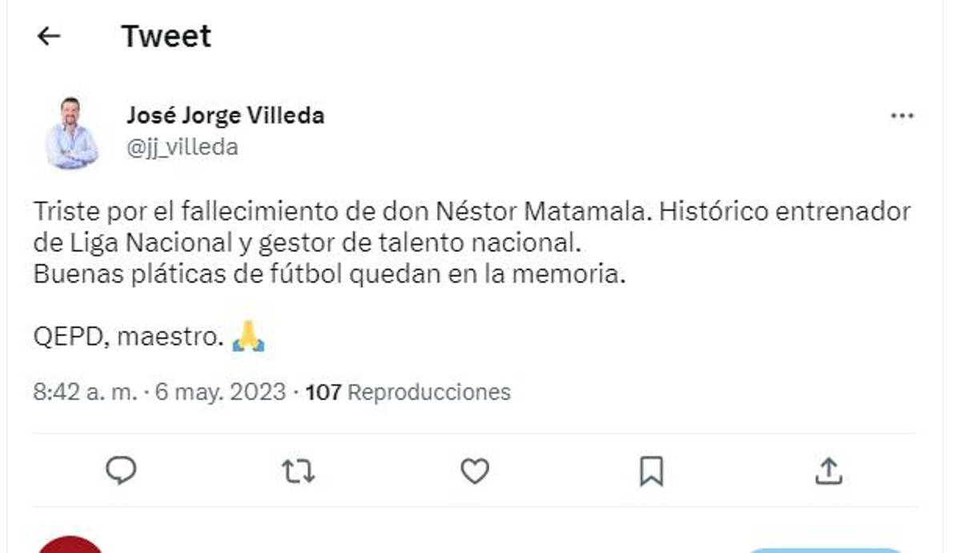Visit José Jorge Villeda's profile name
The width and height of the screenshot is (961, 553).
pyautogui.click(x=227, y=114)
